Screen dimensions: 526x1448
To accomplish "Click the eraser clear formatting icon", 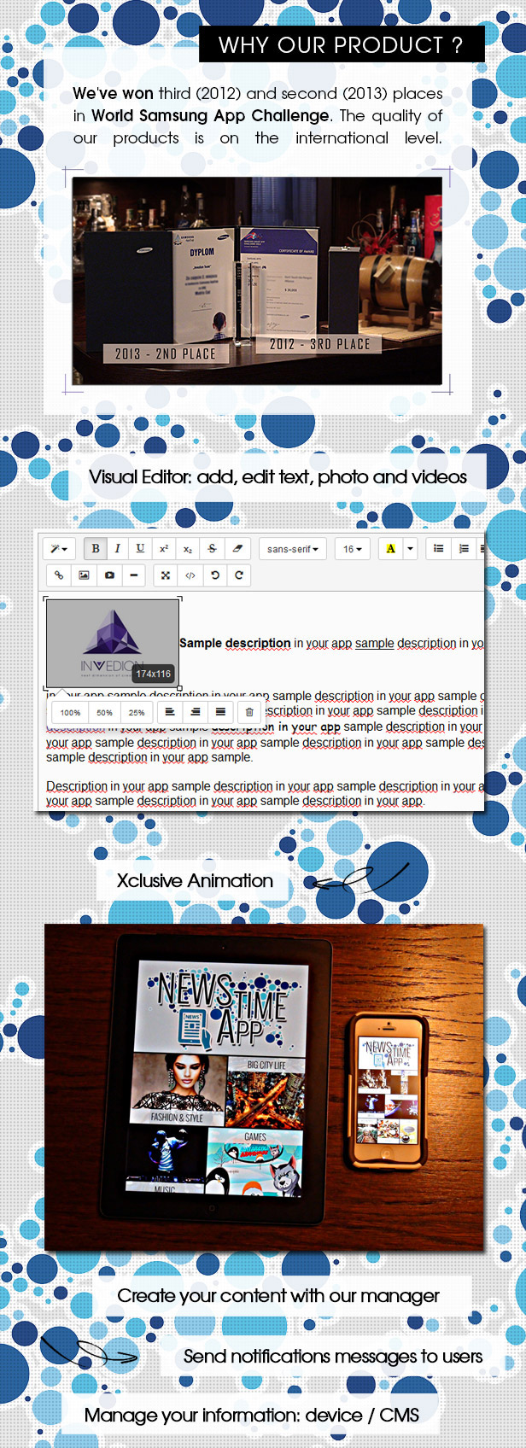I will tap(238, 549).
